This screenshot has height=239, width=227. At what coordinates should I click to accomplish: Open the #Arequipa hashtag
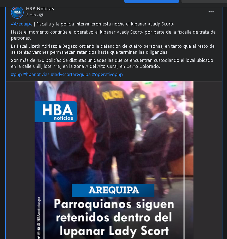tap(22, 24)
